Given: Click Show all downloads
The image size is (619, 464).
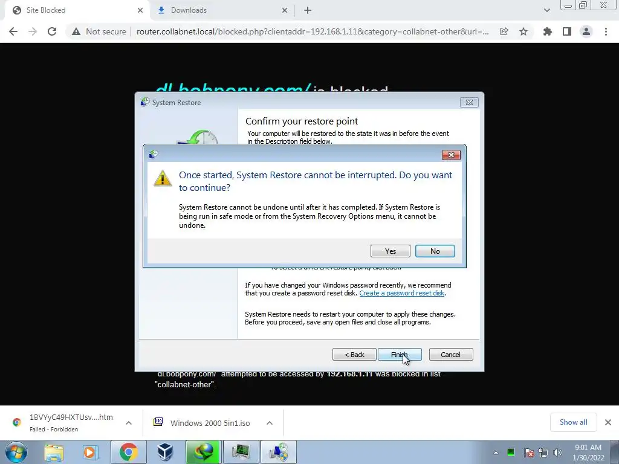Looking at the screenshot, I should (573, 422).
